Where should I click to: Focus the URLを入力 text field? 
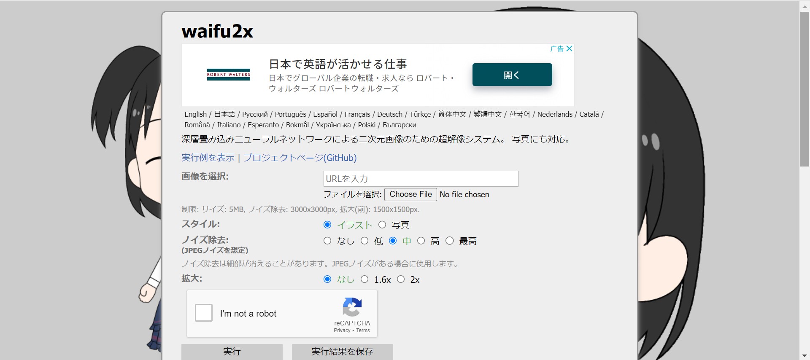[421, 179]
